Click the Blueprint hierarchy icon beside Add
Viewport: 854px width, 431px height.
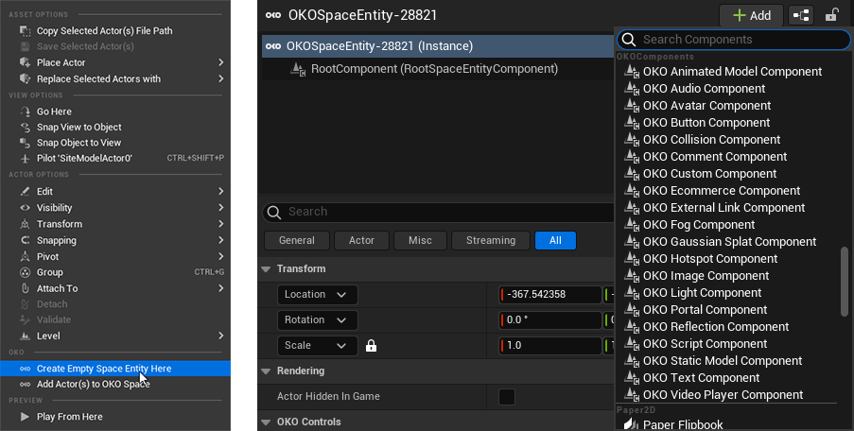tap(801, 15)
